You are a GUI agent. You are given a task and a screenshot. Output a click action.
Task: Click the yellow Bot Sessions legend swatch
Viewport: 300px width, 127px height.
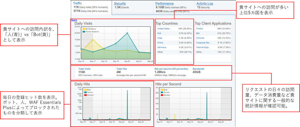pyautogui.click(x=84, y=28)
